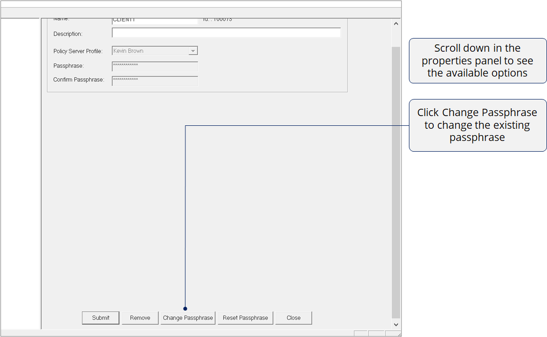
Task: Close the properties panel with Close button
Action: [293, 318]
